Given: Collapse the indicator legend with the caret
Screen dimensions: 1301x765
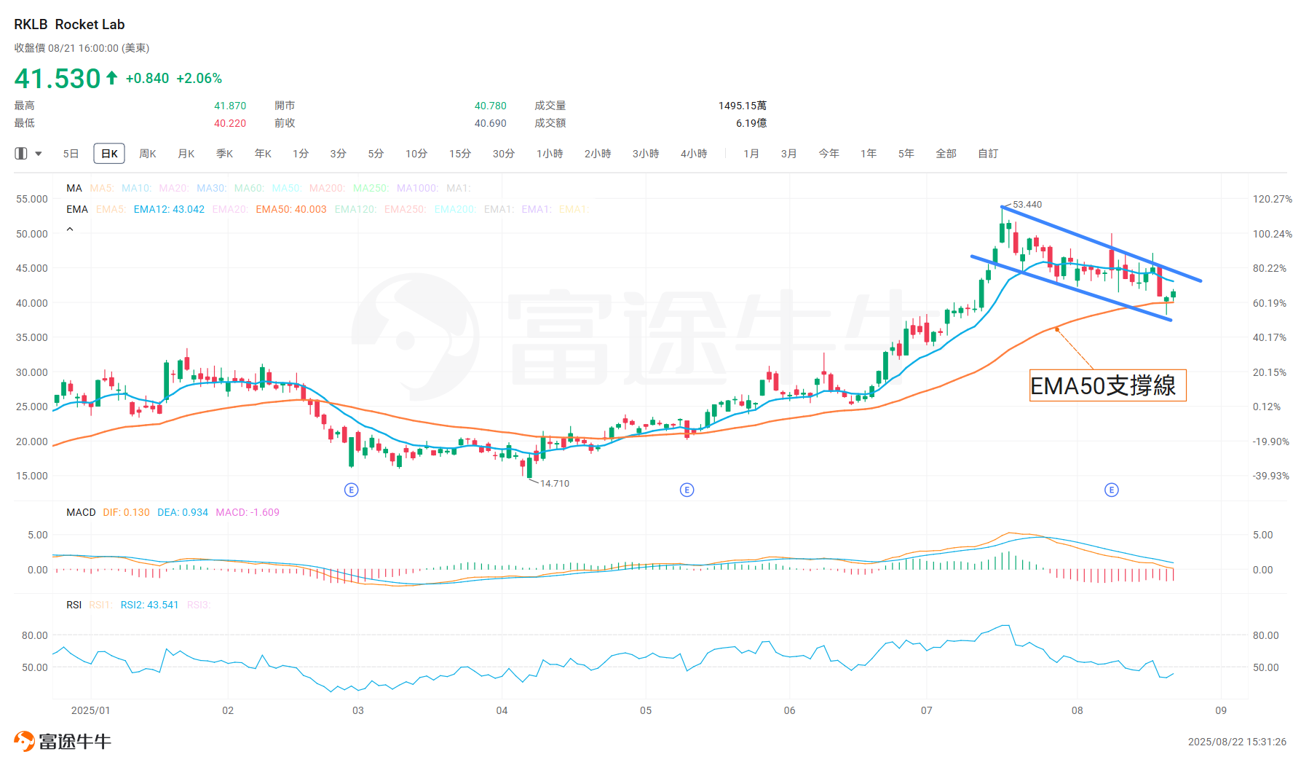Looking at the screenshot, I should [70, 229].
